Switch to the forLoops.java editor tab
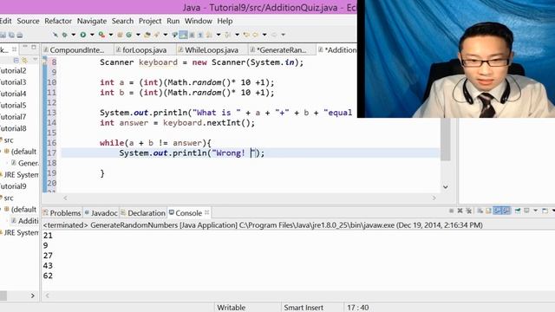 click(145, 50)
